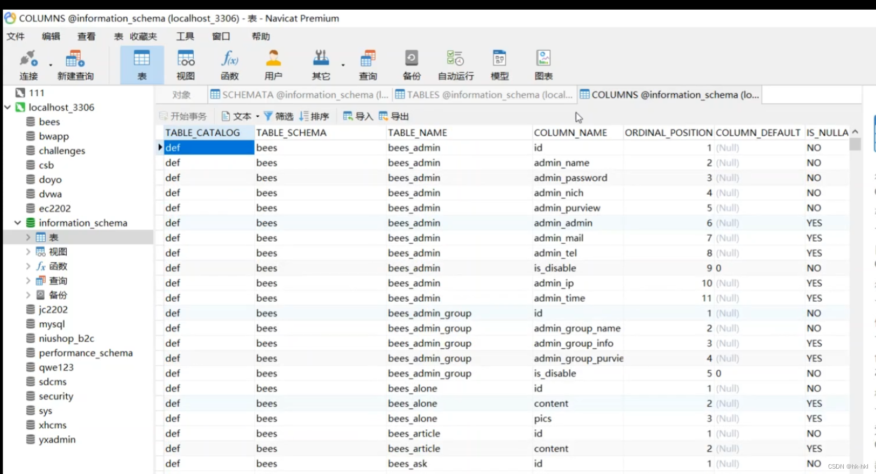Select the admin_purview cell
Viewport: 876px width, 474px height.
pos(577,208)
